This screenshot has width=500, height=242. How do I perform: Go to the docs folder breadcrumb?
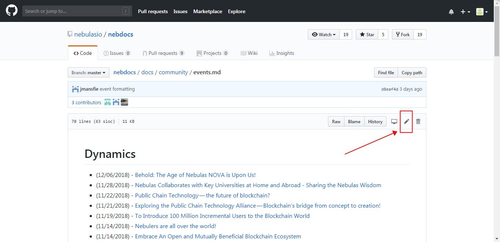point(147,72)
